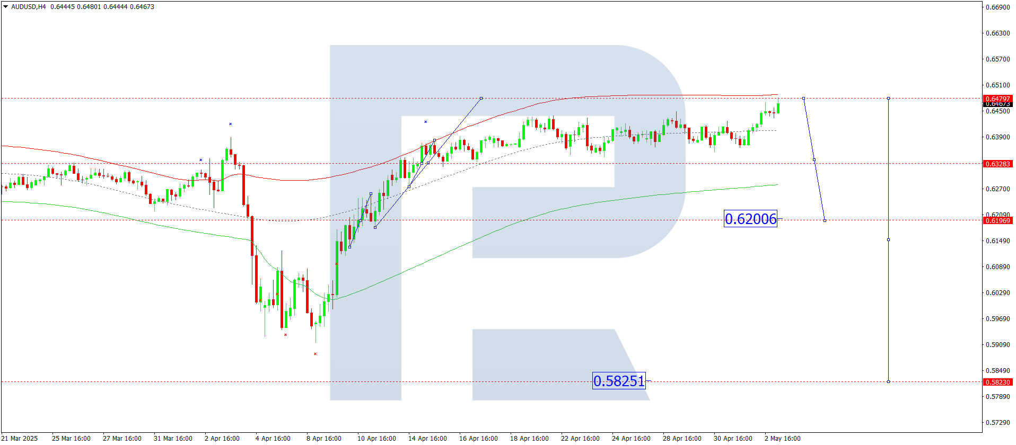This screenshot has width=1016, height=445.
Task: Click the 4 Apr 16:00 time label
Action: (x=273, y=439)
